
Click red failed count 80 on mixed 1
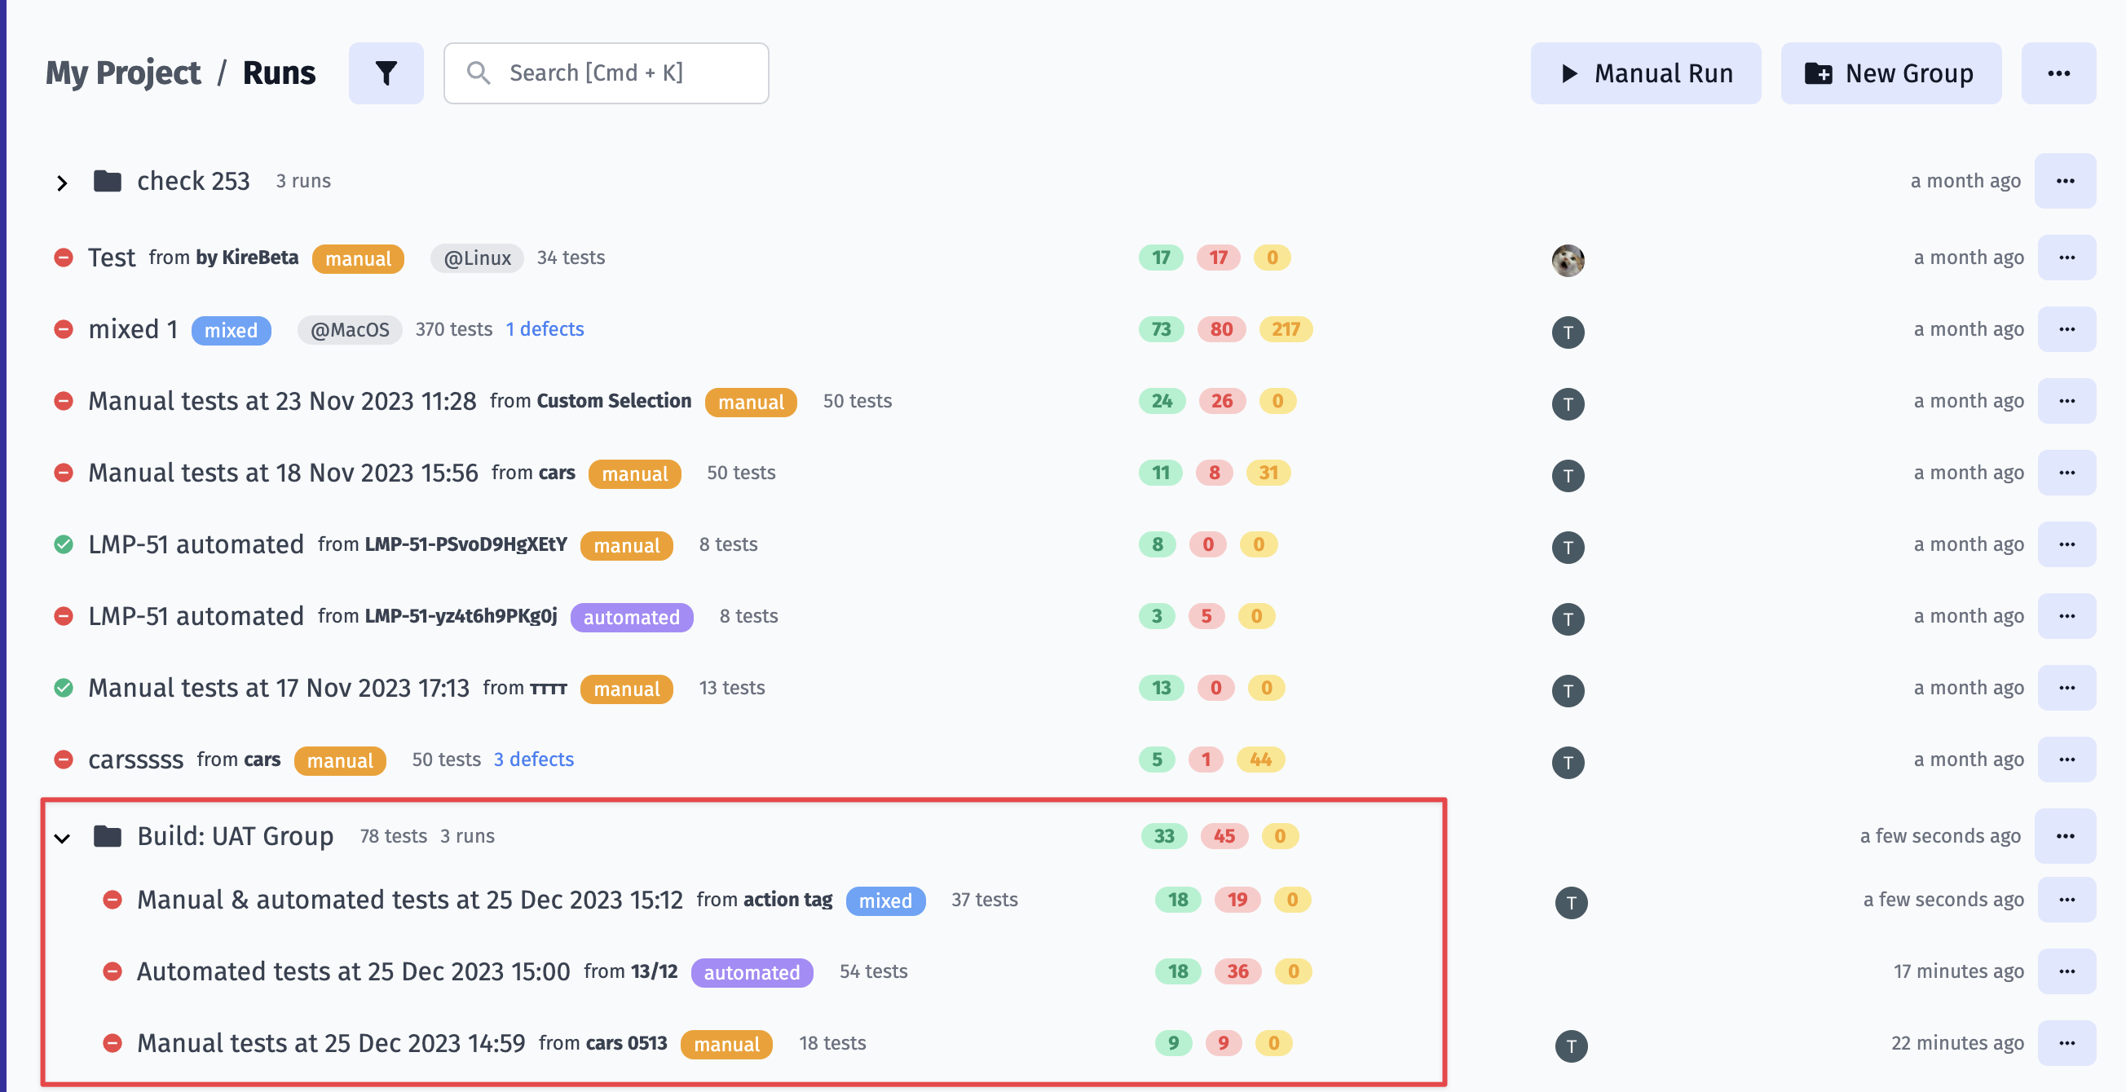pyautogui.click(x=1221, y=329)
